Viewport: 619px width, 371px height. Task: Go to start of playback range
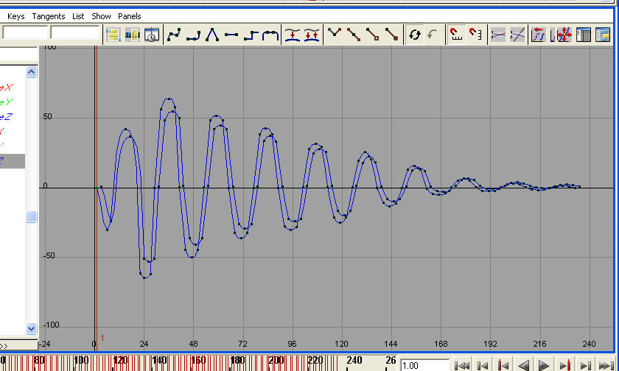tap(461, 366)
